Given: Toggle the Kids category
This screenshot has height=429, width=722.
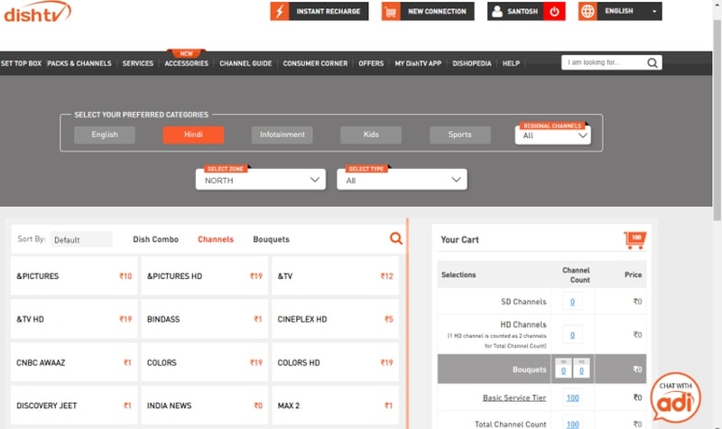Looking at the screenshot, I should pyautogui.click(x=371, y=135).
